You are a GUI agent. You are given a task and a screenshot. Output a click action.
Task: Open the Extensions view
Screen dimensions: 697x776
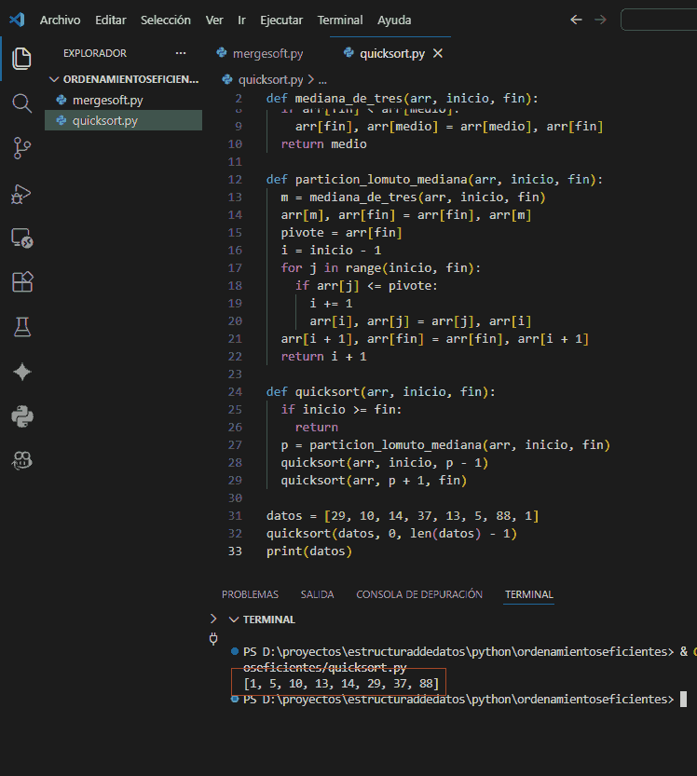(x=21, y=282)
